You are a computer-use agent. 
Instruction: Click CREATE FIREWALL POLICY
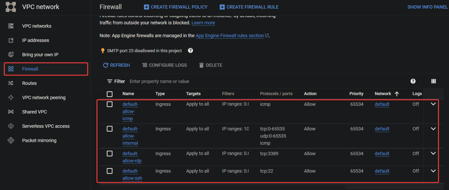tap(175, 7)
